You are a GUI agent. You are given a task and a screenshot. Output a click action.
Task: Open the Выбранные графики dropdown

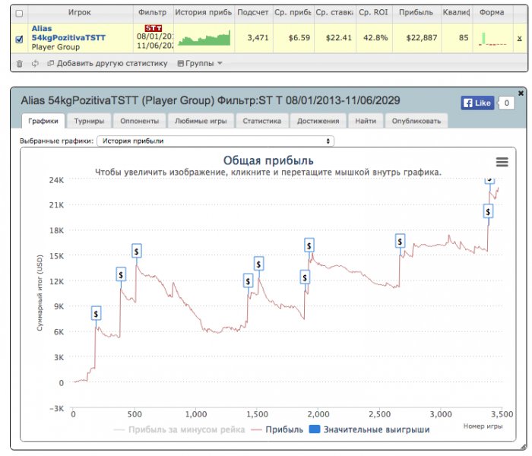(x=215, y=141)
